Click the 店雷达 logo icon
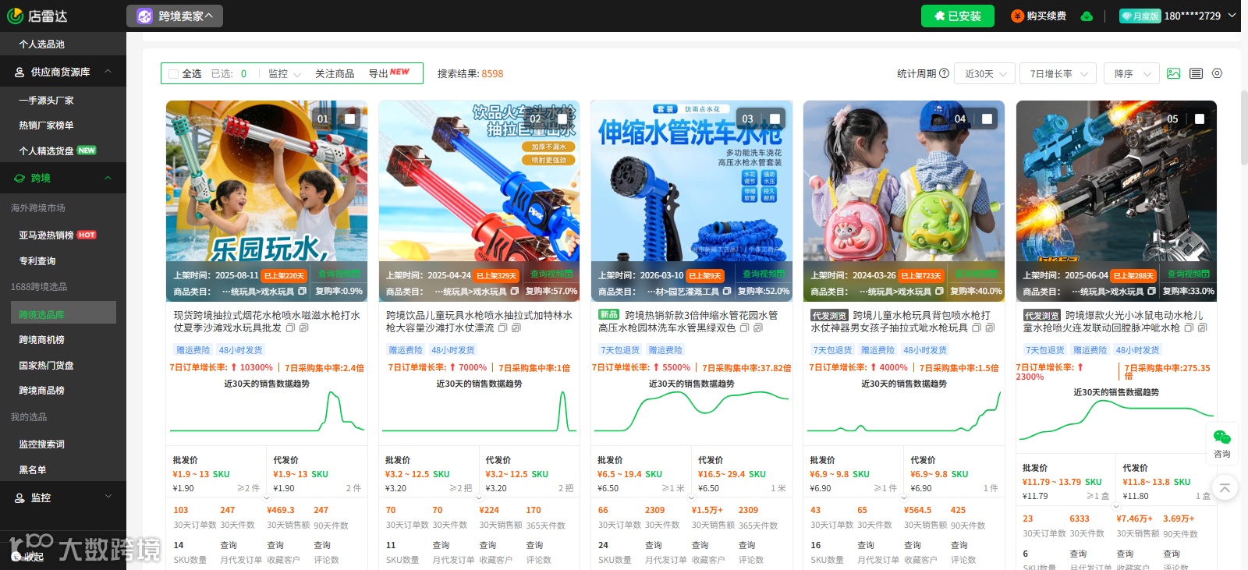This screenshot has width=1248, height=570. [15, 16]
